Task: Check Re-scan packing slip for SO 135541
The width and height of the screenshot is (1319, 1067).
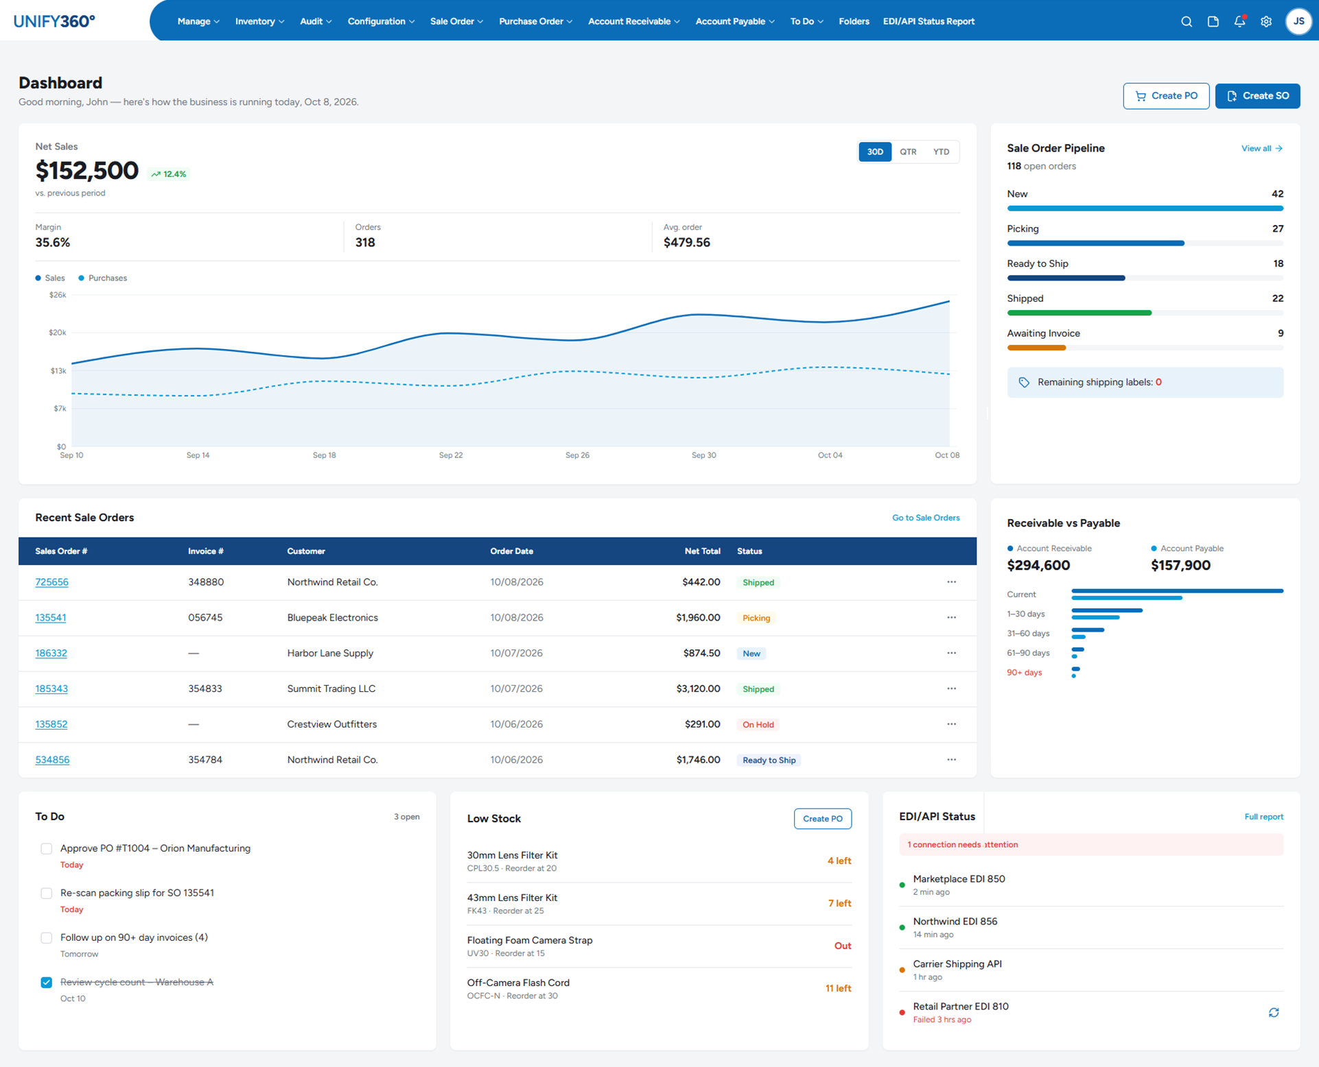Action: pos(46,893)
